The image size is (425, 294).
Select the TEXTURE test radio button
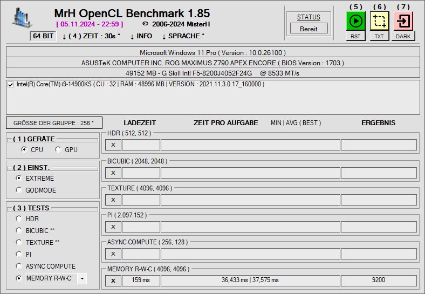[19, 242]
